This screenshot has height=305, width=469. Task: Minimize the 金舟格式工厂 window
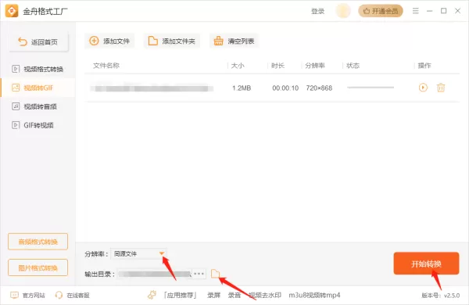[x=429, y=11]
